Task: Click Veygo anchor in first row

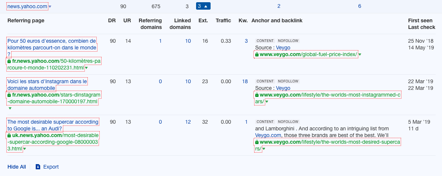Action: point(283,48)
